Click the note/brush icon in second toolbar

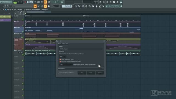[x=42, y=6]
